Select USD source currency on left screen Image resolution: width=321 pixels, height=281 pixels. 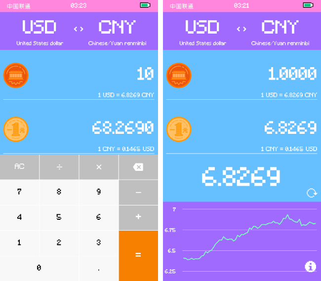tap(40, 27)
